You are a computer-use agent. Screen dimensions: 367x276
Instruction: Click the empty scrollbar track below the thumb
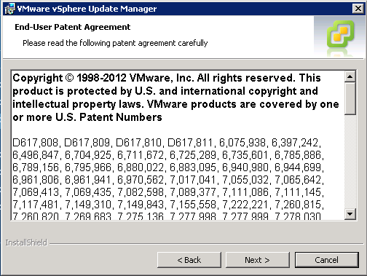350,162
